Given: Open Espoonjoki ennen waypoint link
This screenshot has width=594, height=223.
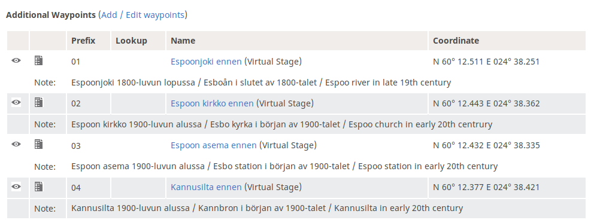Looking at the screenshot, I should click(206, 62).
